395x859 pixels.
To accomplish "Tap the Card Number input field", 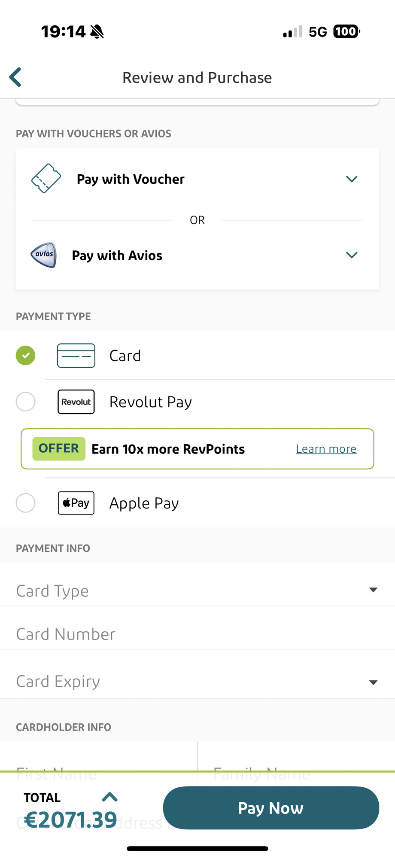I will tap(197, 634).
